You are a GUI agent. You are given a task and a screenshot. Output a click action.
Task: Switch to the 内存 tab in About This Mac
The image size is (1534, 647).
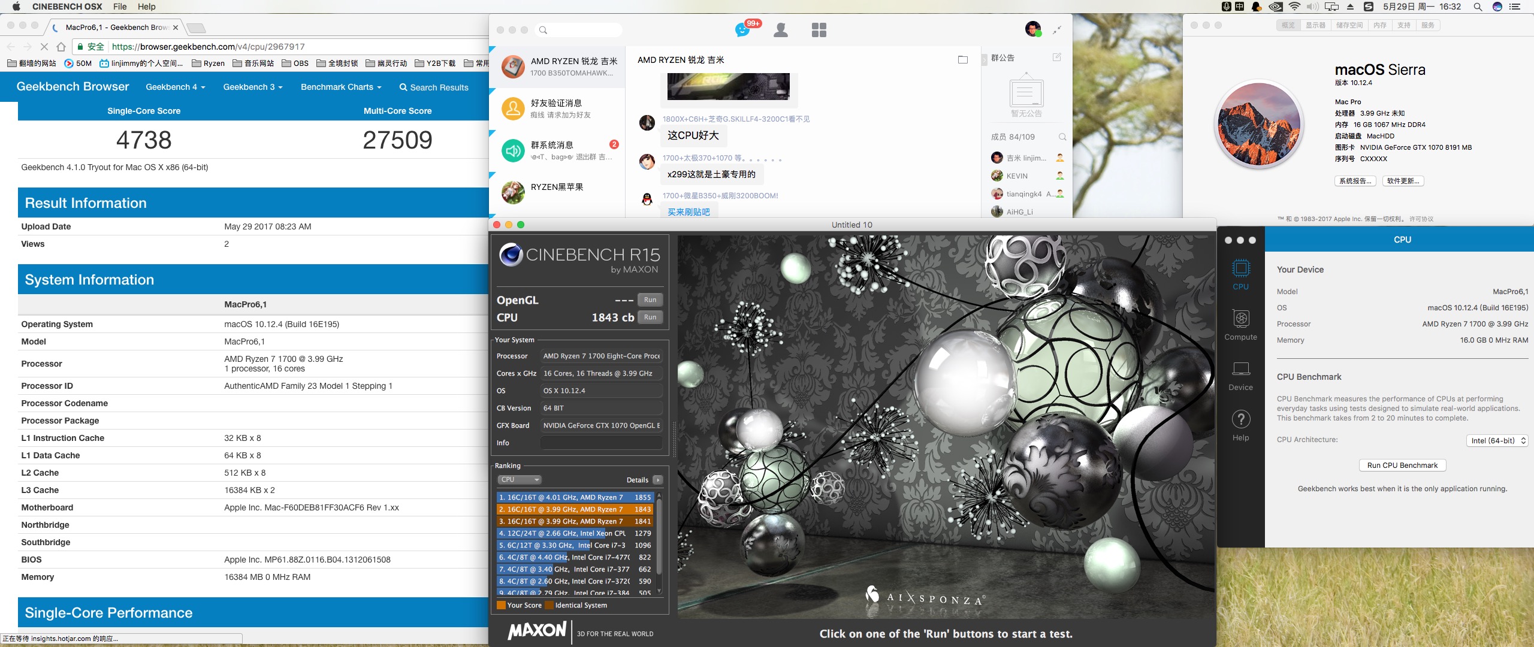tap(1380, 25)
